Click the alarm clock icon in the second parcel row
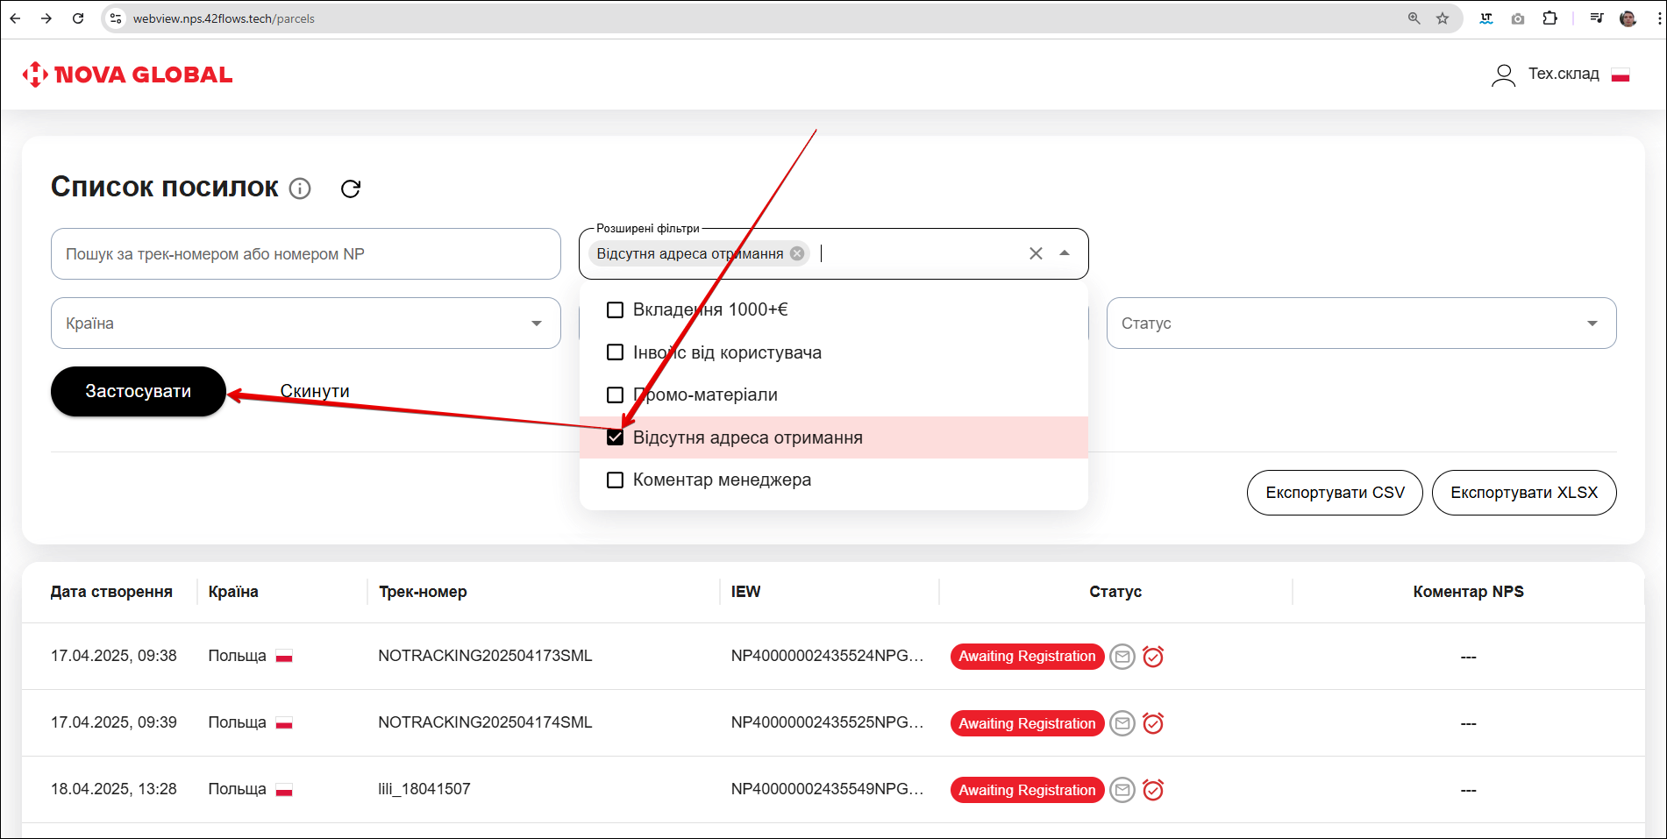This screenshot has height=839, width=1667. [x=1153, y=723]
